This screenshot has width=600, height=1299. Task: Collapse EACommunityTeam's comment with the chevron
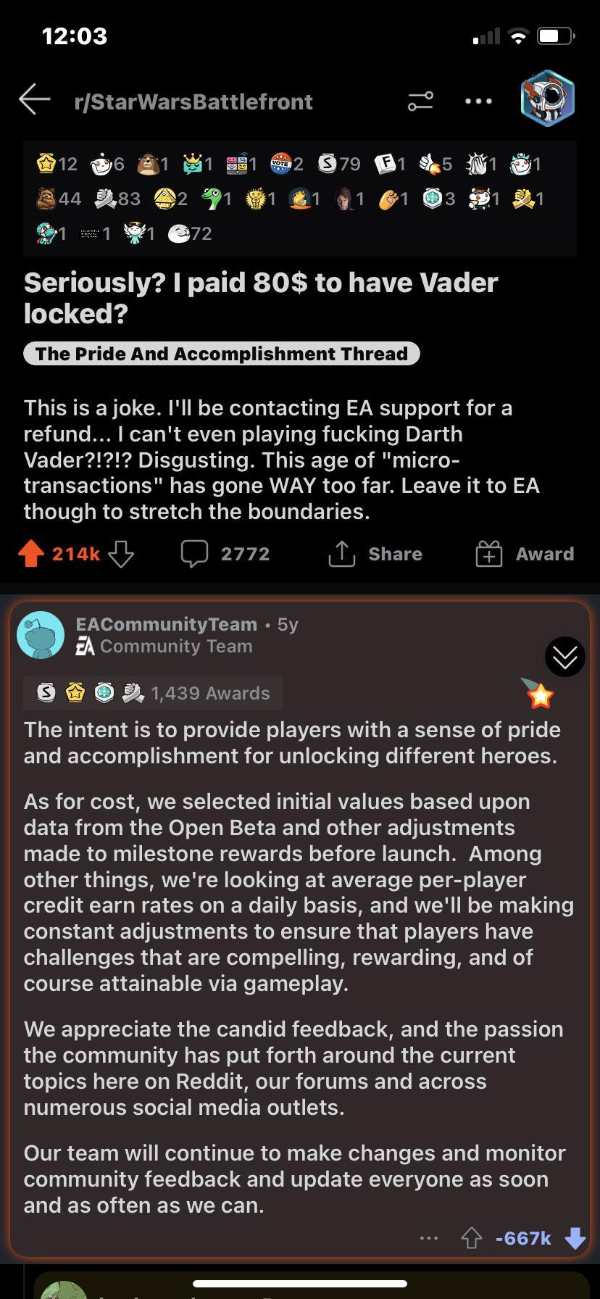[x=564, y=657]
